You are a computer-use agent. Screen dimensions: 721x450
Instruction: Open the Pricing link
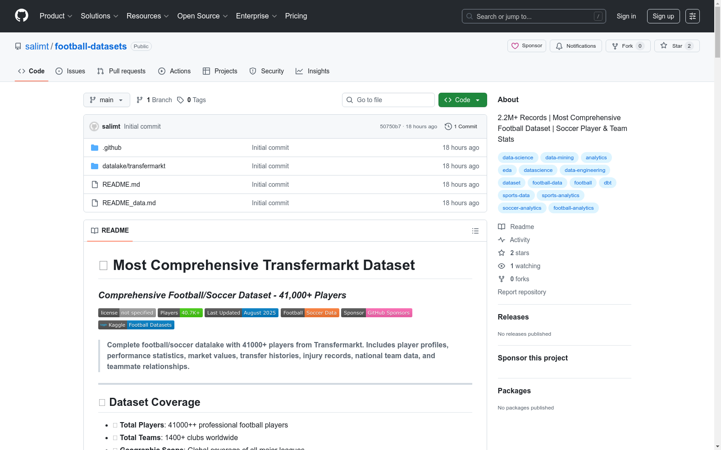tap(296, 16)
